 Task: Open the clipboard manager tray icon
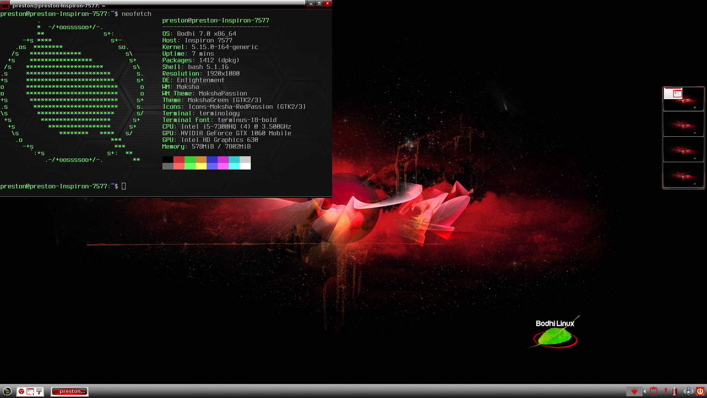[x=654, y=391]
